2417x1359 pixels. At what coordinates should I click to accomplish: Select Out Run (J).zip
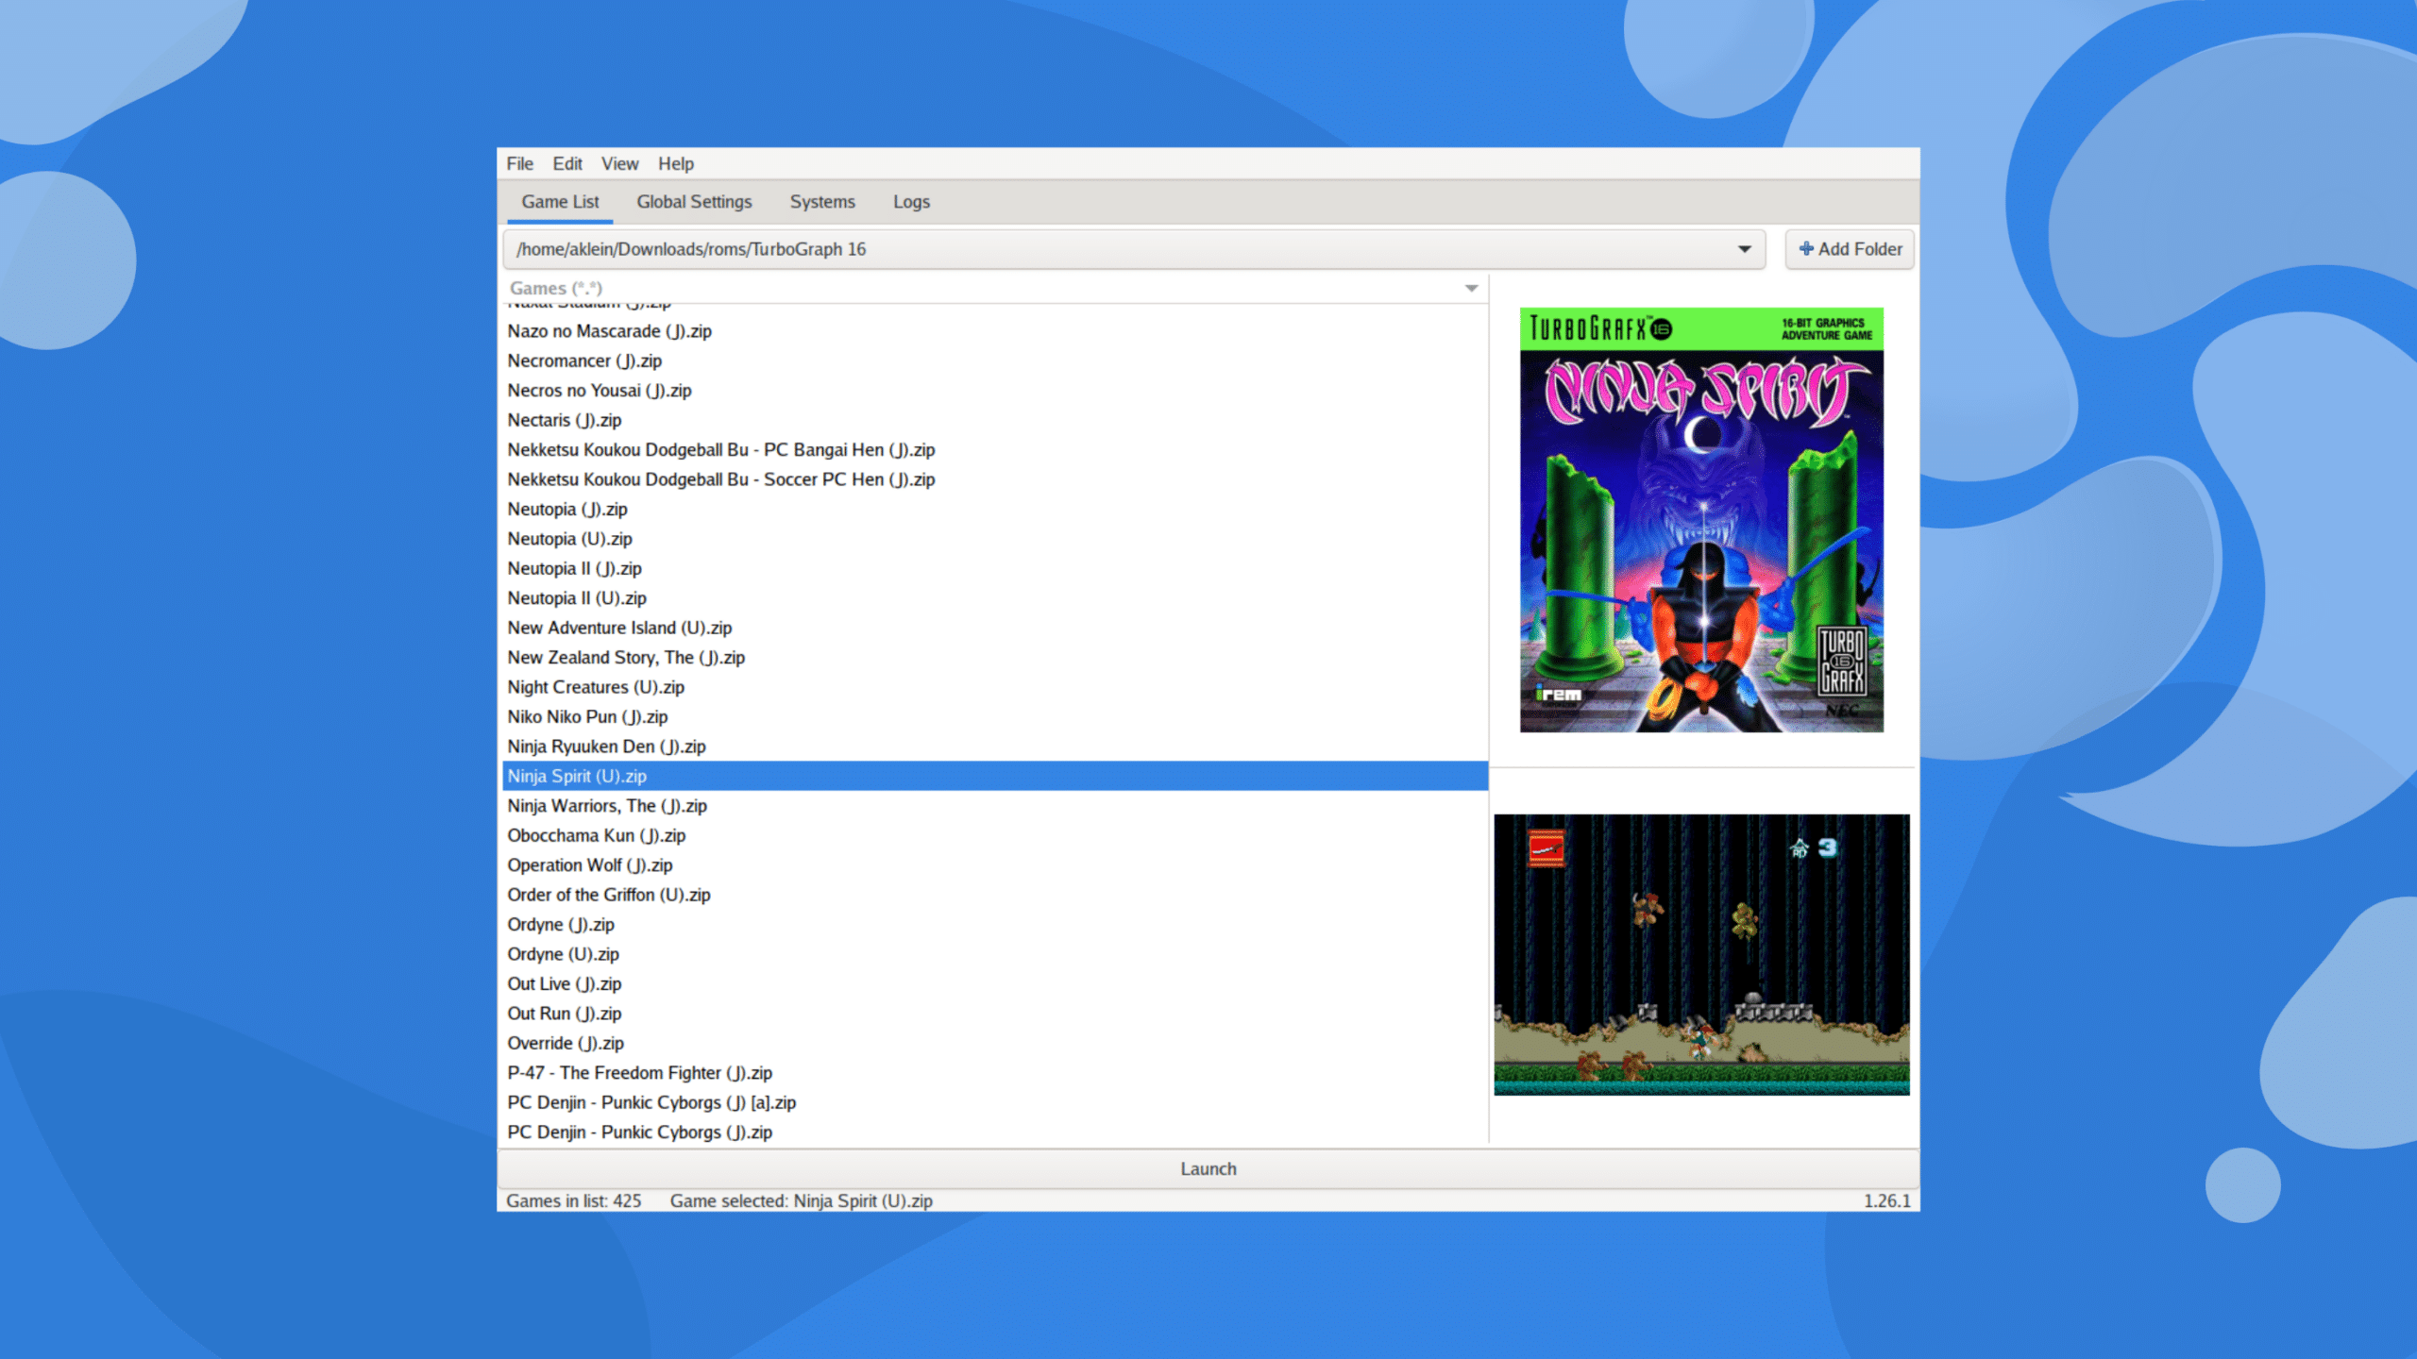(x=995, y=1014)
